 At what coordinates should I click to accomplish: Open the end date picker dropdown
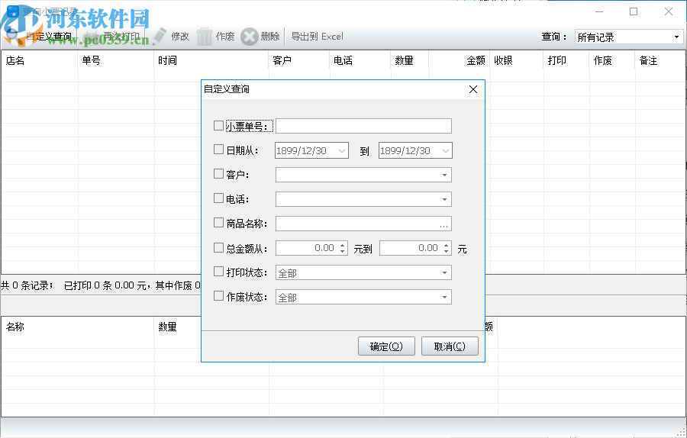pyautogui.click(x=446, y=150)
